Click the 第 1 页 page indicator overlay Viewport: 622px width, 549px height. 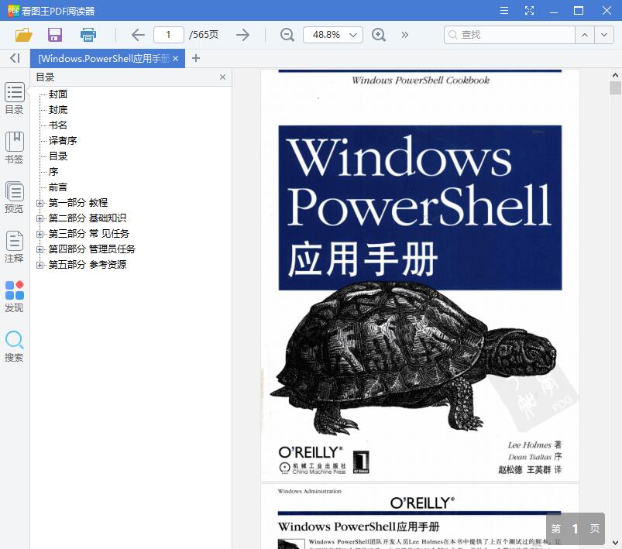(576, 529)
